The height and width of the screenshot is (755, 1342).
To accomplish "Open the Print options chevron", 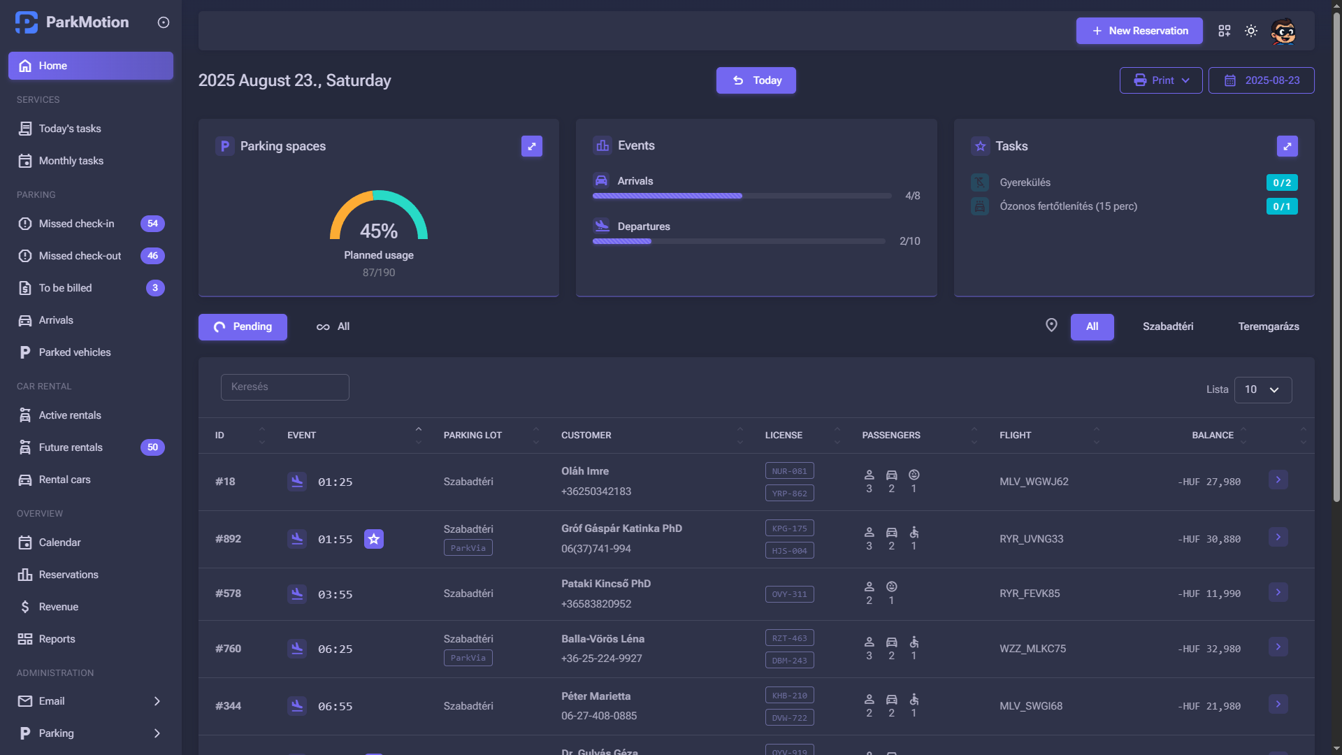I will click(x=1186, y=80).
